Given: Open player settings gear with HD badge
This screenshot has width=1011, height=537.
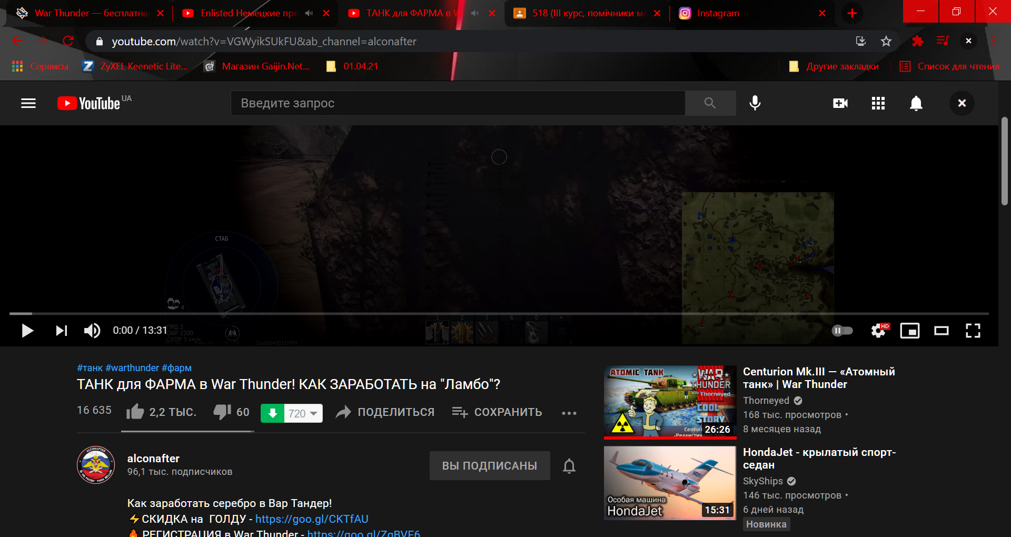Looking at the screenshot, I should 879,331.
